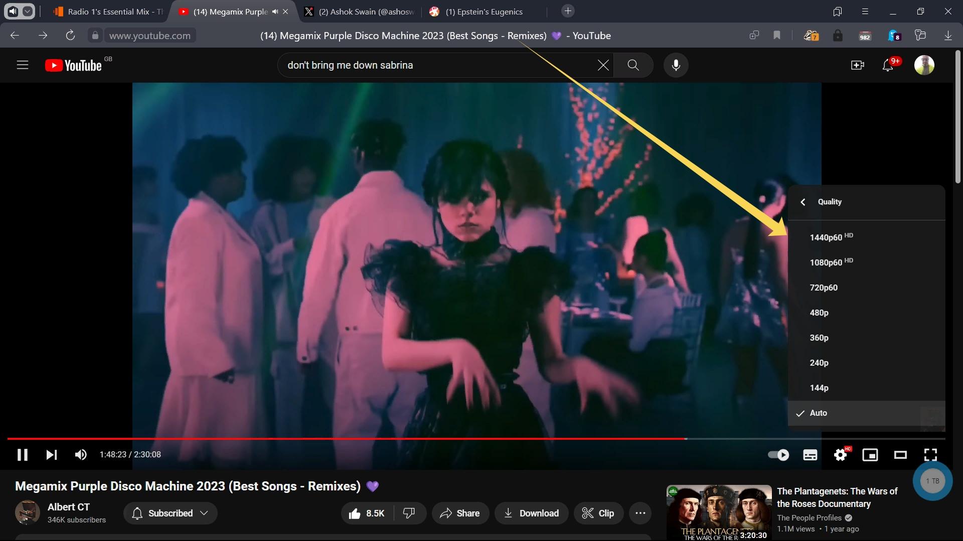Switch to Epstein's Eugenics tab
Viewport: 963px width, 541px height.
(484, 12)
